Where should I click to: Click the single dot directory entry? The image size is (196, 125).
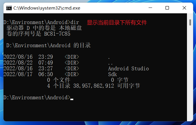pyautogui.click(x=109, y=58)
